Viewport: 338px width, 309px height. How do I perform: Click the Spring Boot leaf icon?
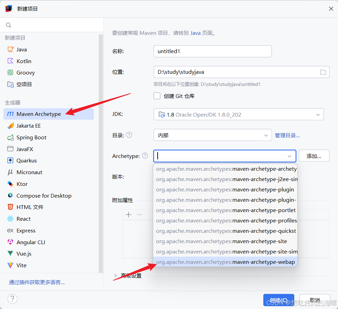10,137
